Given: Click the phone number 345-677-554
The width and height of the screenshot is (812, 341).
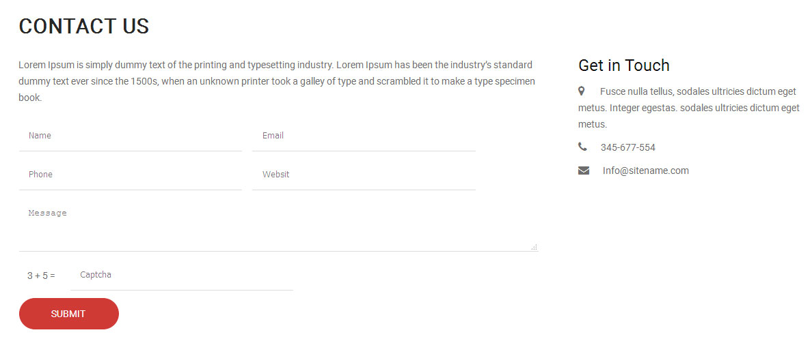Looking at the screenshot, I should click(x=627, y=147).
